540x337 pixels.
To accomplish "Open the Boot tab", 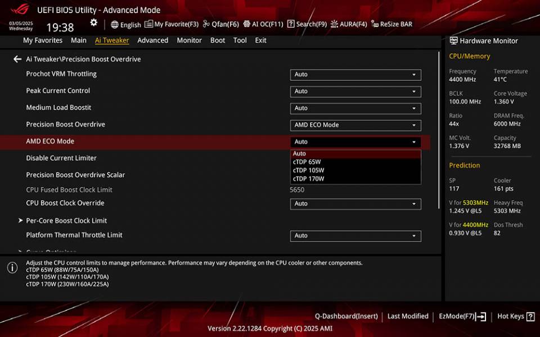I will point(218,40).
